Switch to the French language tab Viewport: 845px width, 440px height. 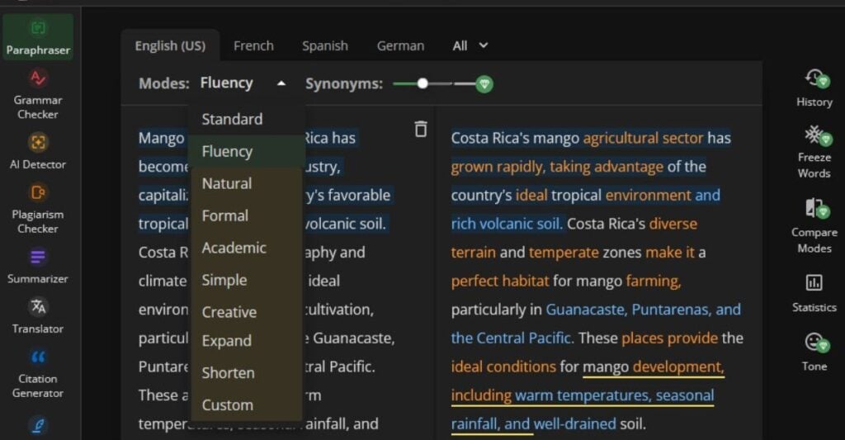[253, 46]
